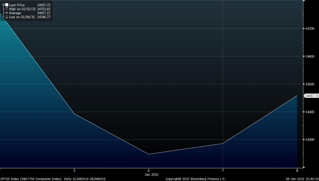Click date 5 on the time axis
319x181 pixels.
74,170
